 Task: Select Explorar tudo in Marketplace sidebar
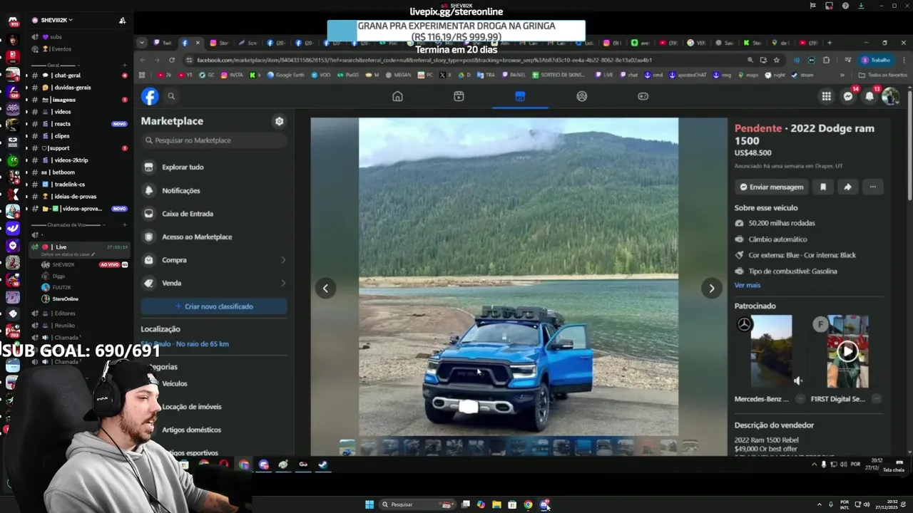(214, 167)
